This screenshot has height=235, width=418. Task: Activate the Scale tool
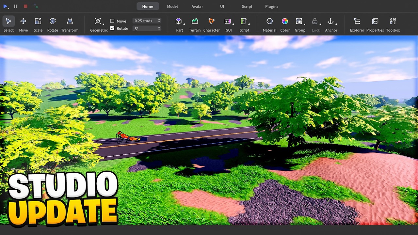[38, 24]
